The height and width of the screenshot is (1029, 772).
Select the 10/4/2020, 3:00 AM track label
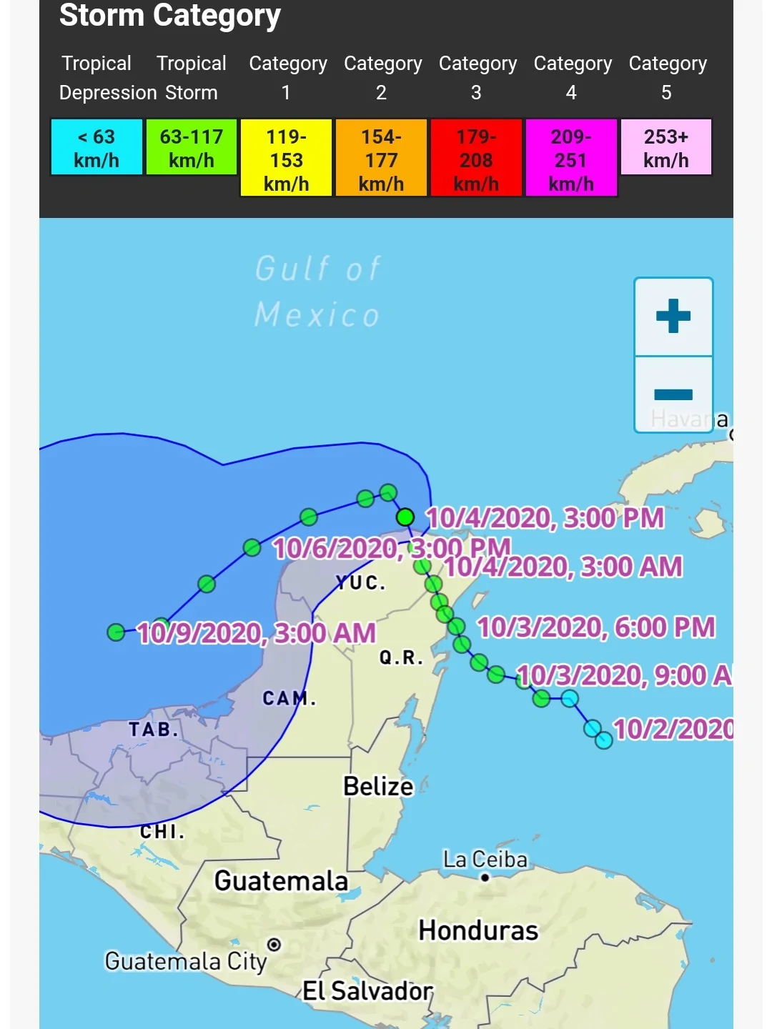coord(563,567)
